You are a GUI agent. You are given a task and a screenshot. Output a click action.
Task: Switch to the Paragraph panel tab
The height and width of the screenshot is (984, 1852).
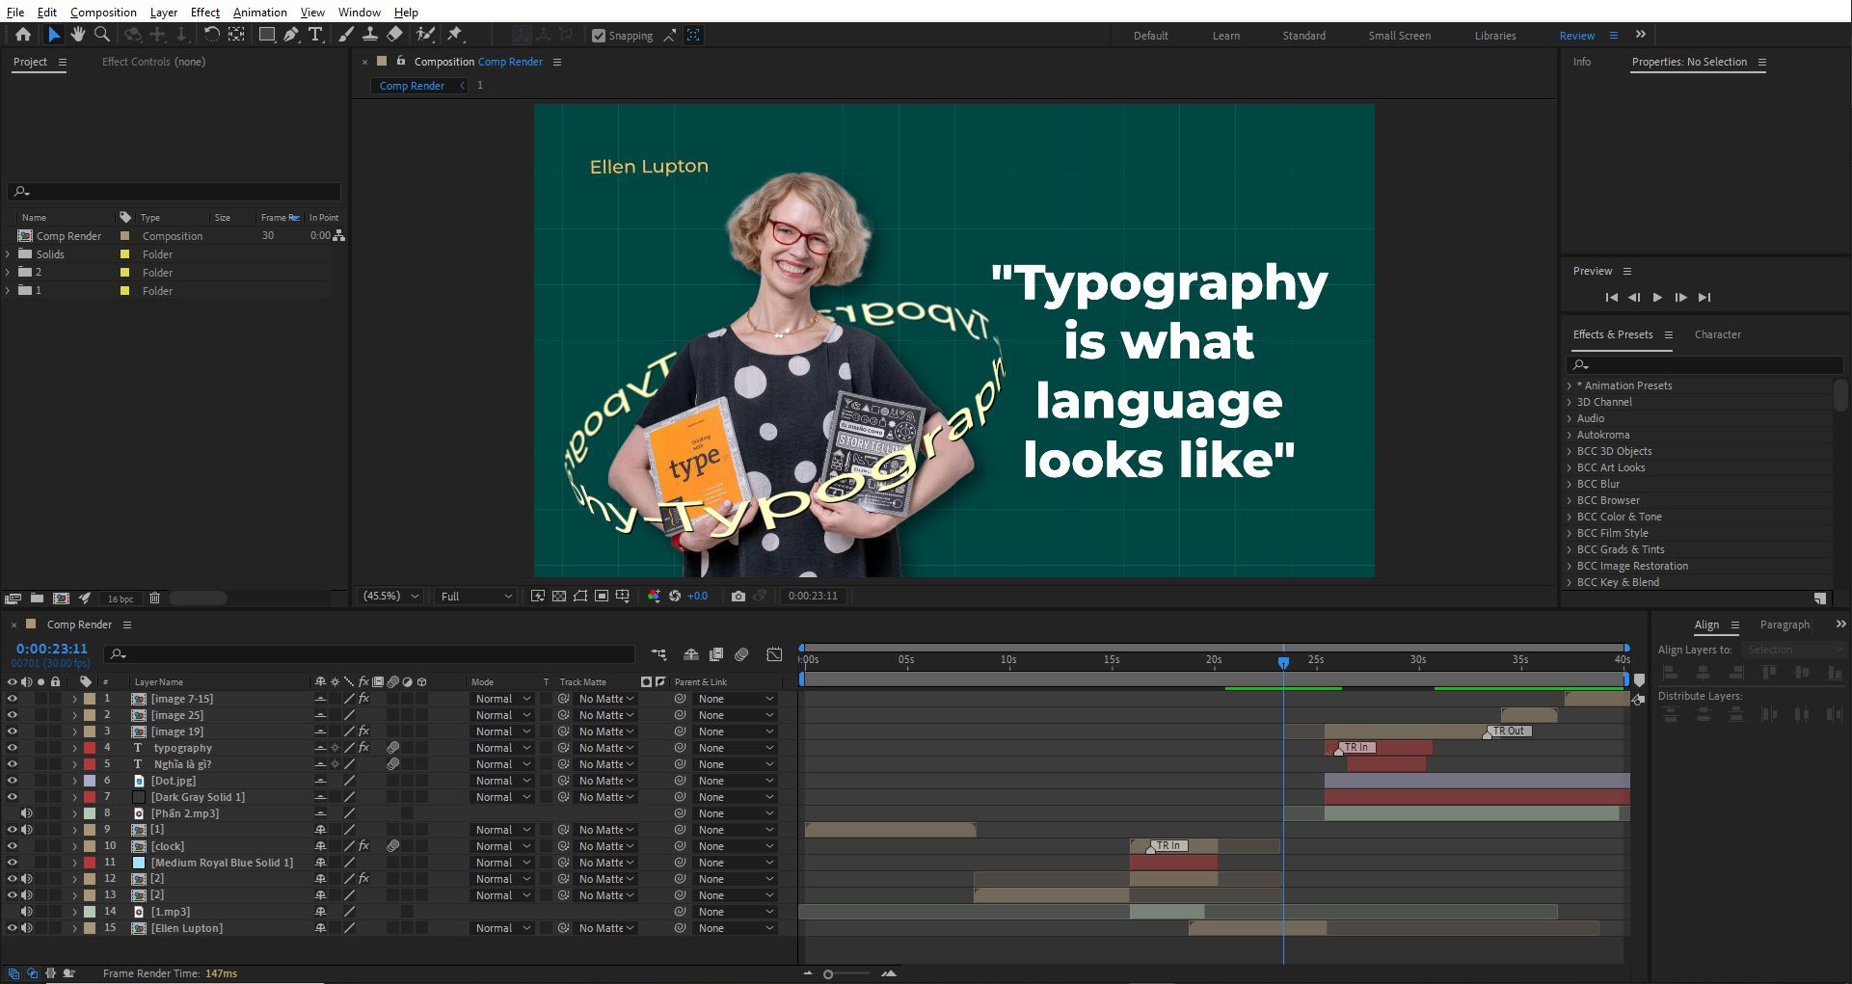pos(1785,625)
